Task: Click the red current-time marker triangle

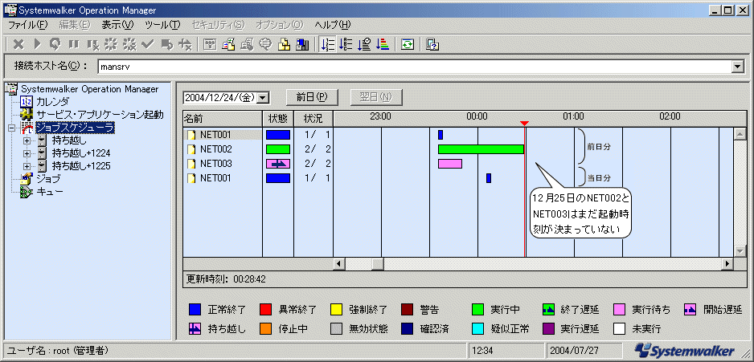Action: [525, 124]
